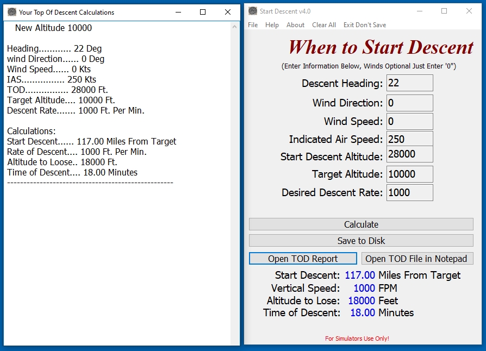This screenshot has height=351, width=486.
Task: Click the Top Of Descent window icon
Action: click(12, 12)
